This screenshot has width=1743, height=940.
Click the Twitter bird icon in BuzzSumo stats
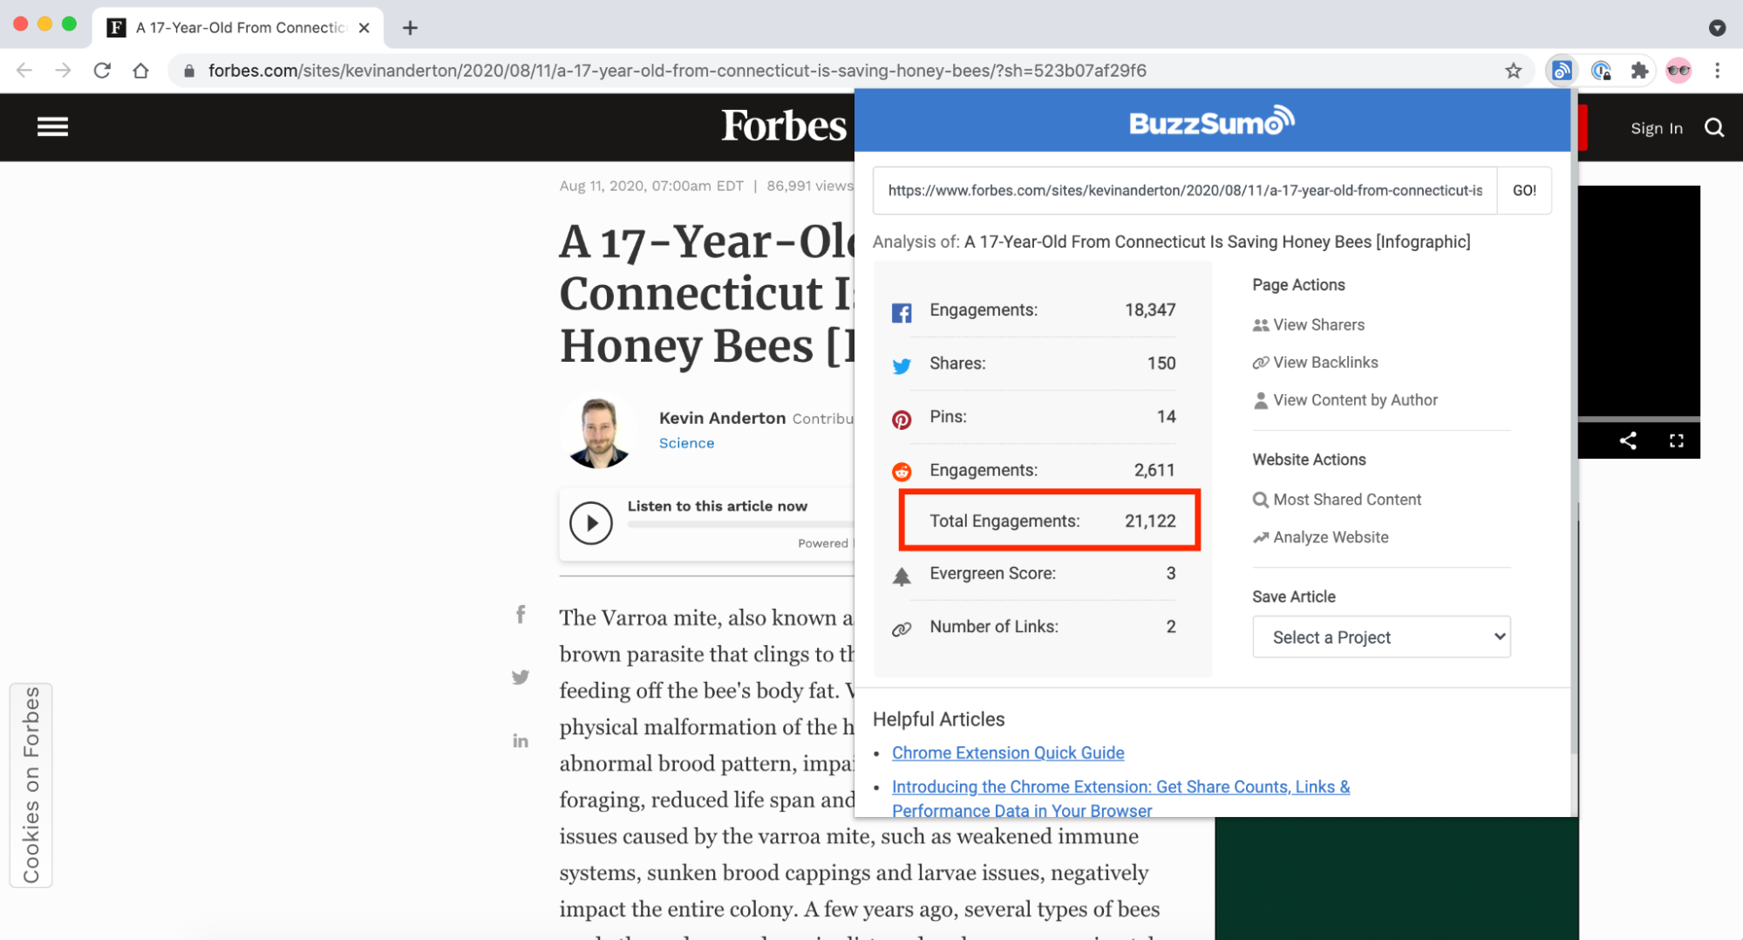[902, 365]
